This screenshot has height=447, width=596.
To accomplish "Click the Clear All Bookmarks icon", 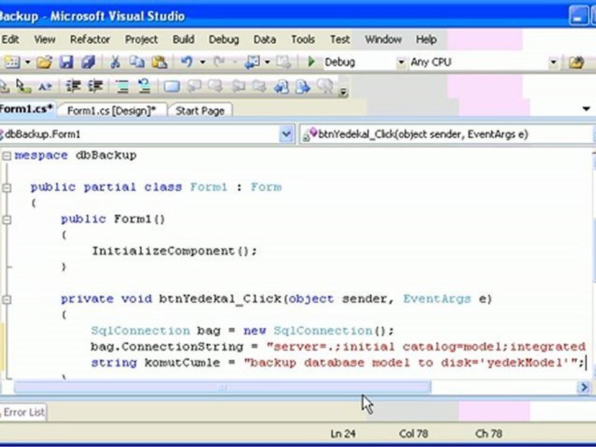I will pyautogui.click(x=325, y=87).
